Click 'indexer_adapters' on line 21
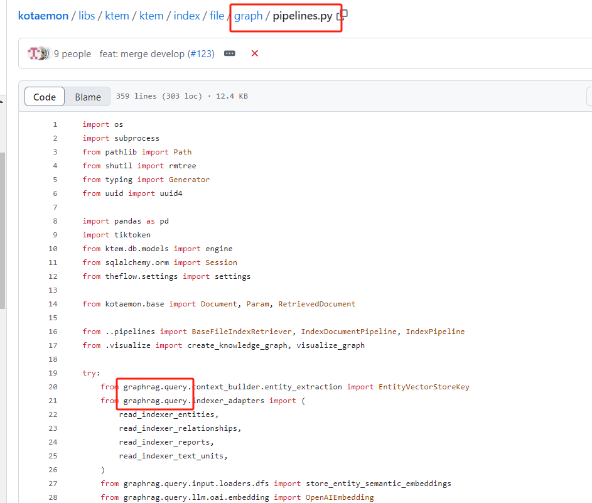 228,401
